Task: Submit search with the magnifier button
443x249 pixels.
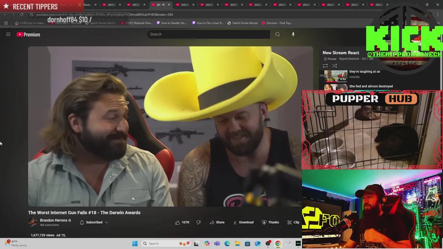Action: click(x=278, y=34)
